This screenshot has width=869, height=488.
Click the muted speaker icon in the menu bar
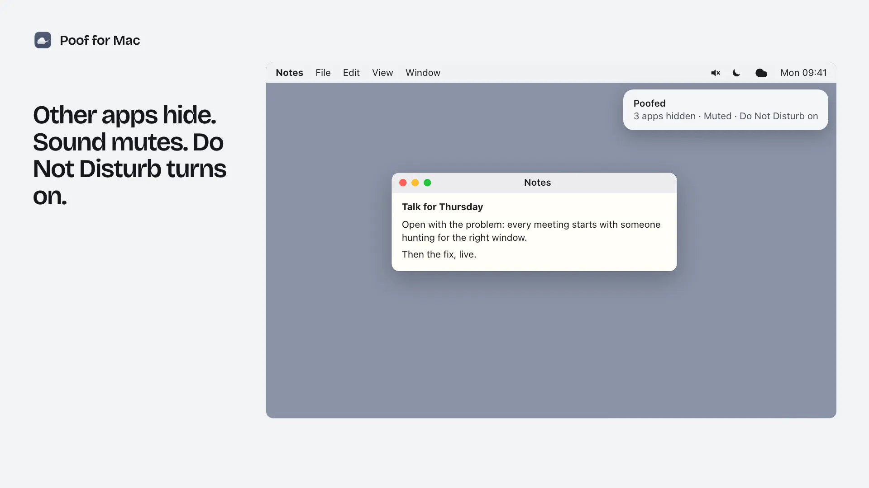click(716, 73)
